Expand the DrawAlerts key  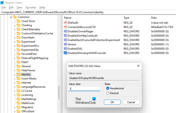(x=15, y=38)
